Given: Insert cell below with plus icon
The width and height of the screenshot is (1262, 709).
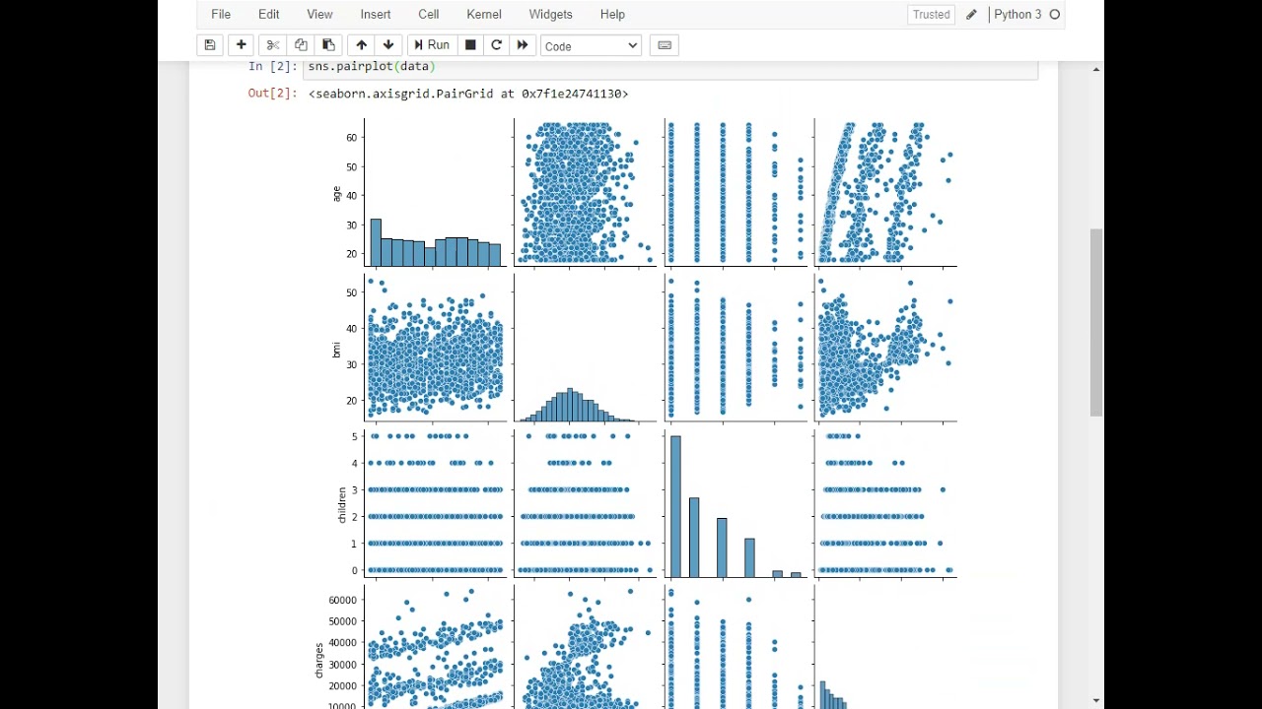Looking at the screenshot, I should 241,45.
